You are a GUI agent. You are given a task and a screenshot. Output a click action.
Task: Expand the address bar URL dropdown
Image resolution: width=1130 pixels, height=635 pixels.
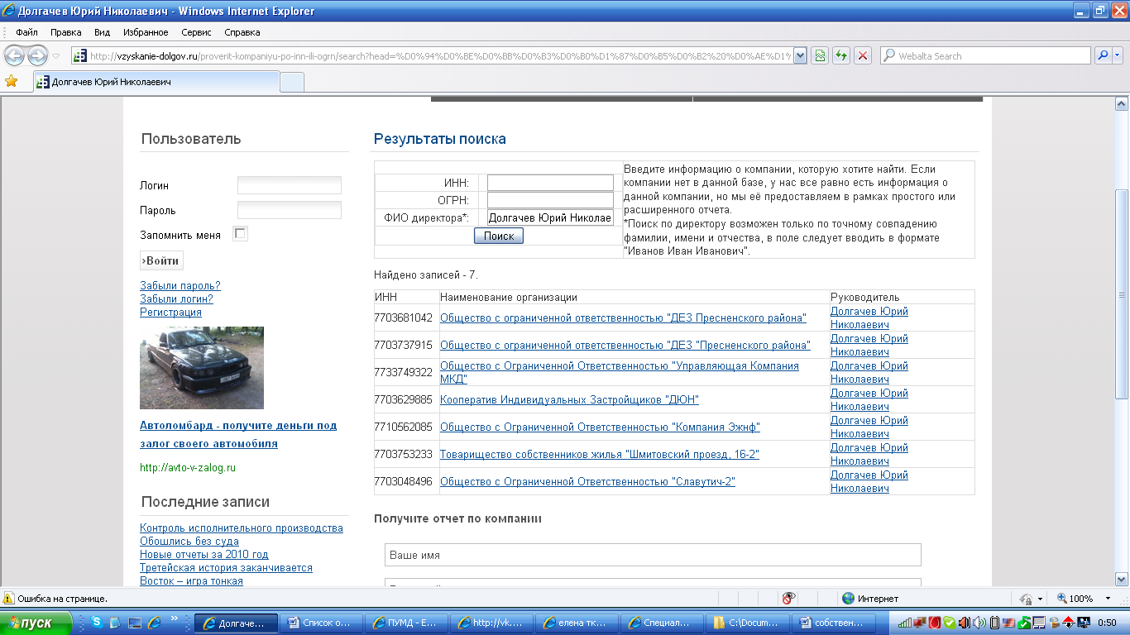point(800,56)
